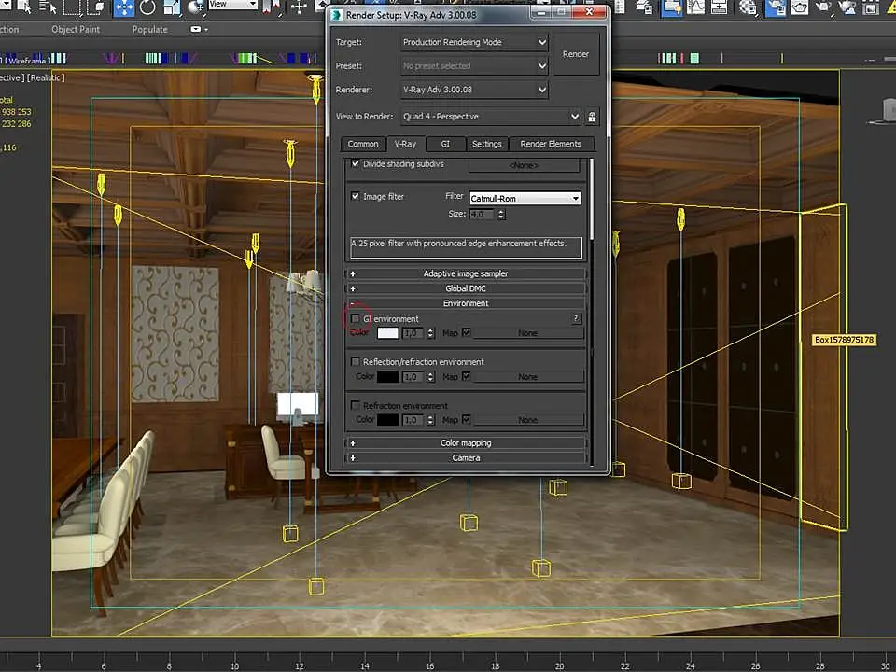Open the Catmull-Rom filter dropdown

(525, 199)
